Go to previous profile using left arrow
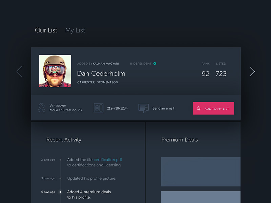Viewport: 271px width, 203px height. [x=19, y=71]
